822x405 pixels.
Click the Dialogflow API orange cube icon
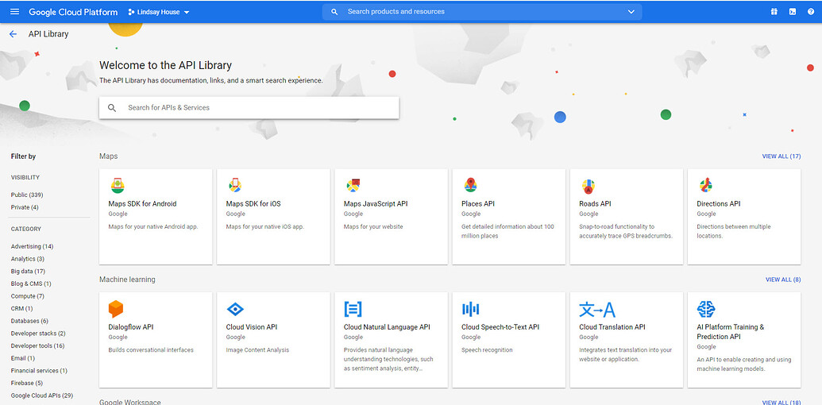click(x=116, y=309)
